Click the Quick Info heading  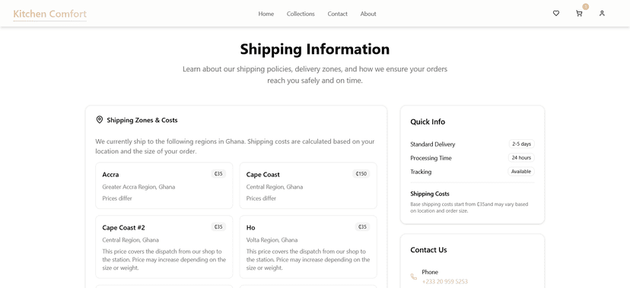tap(428, 122)
